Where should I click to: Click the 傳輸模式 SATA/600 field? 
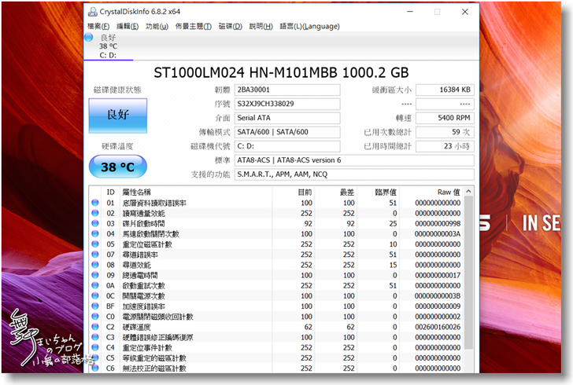click(287, 132)
